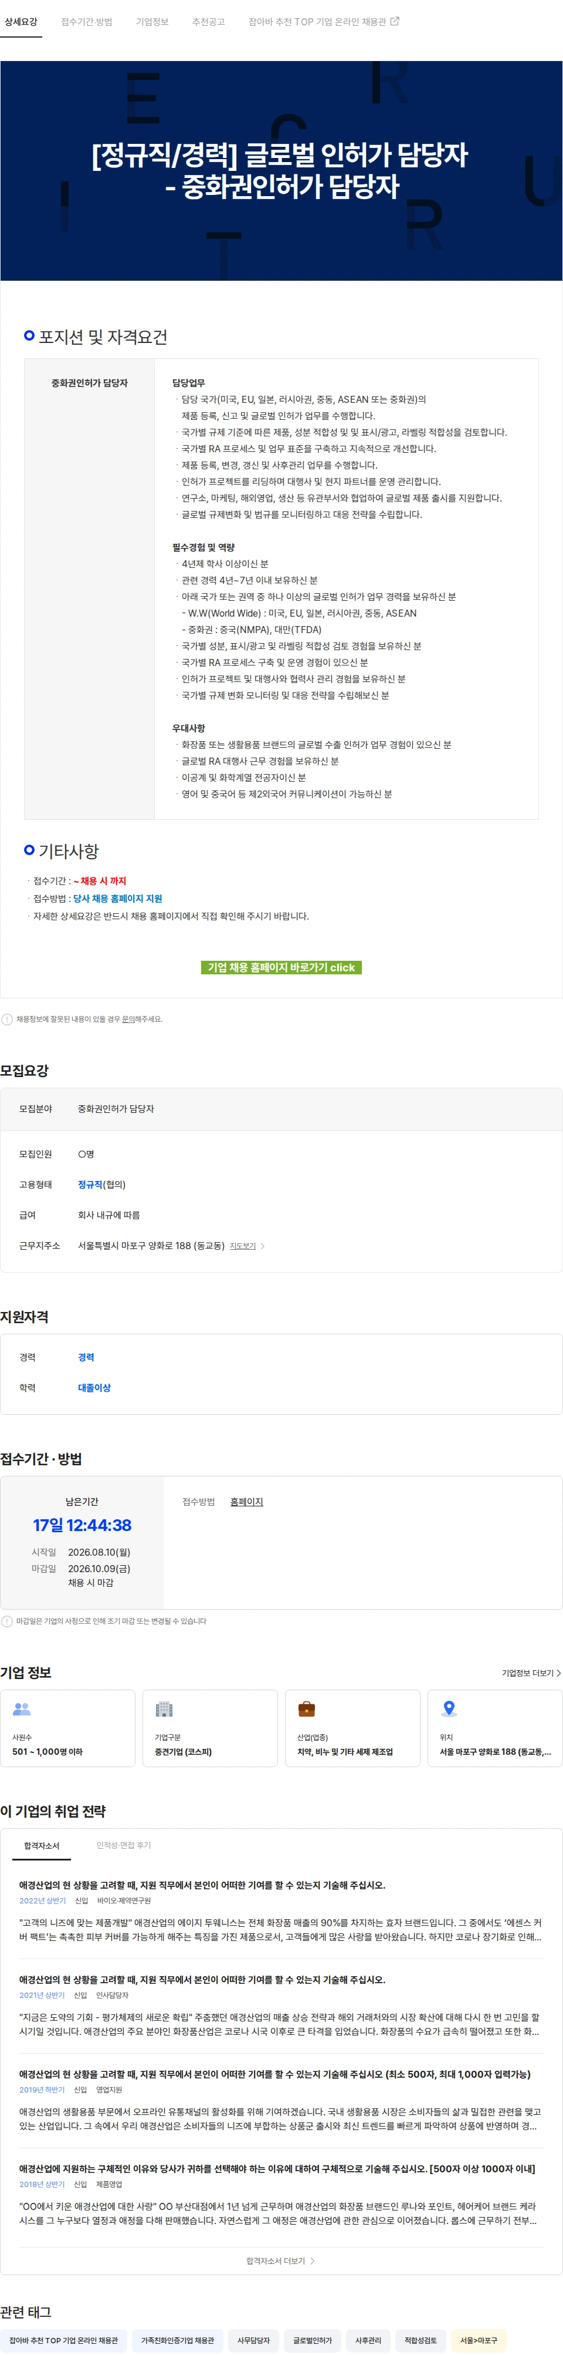Click 당사 채용 홈페이지 지원 text
This screenshot has width=563, height=2355.
pos(118,899)
